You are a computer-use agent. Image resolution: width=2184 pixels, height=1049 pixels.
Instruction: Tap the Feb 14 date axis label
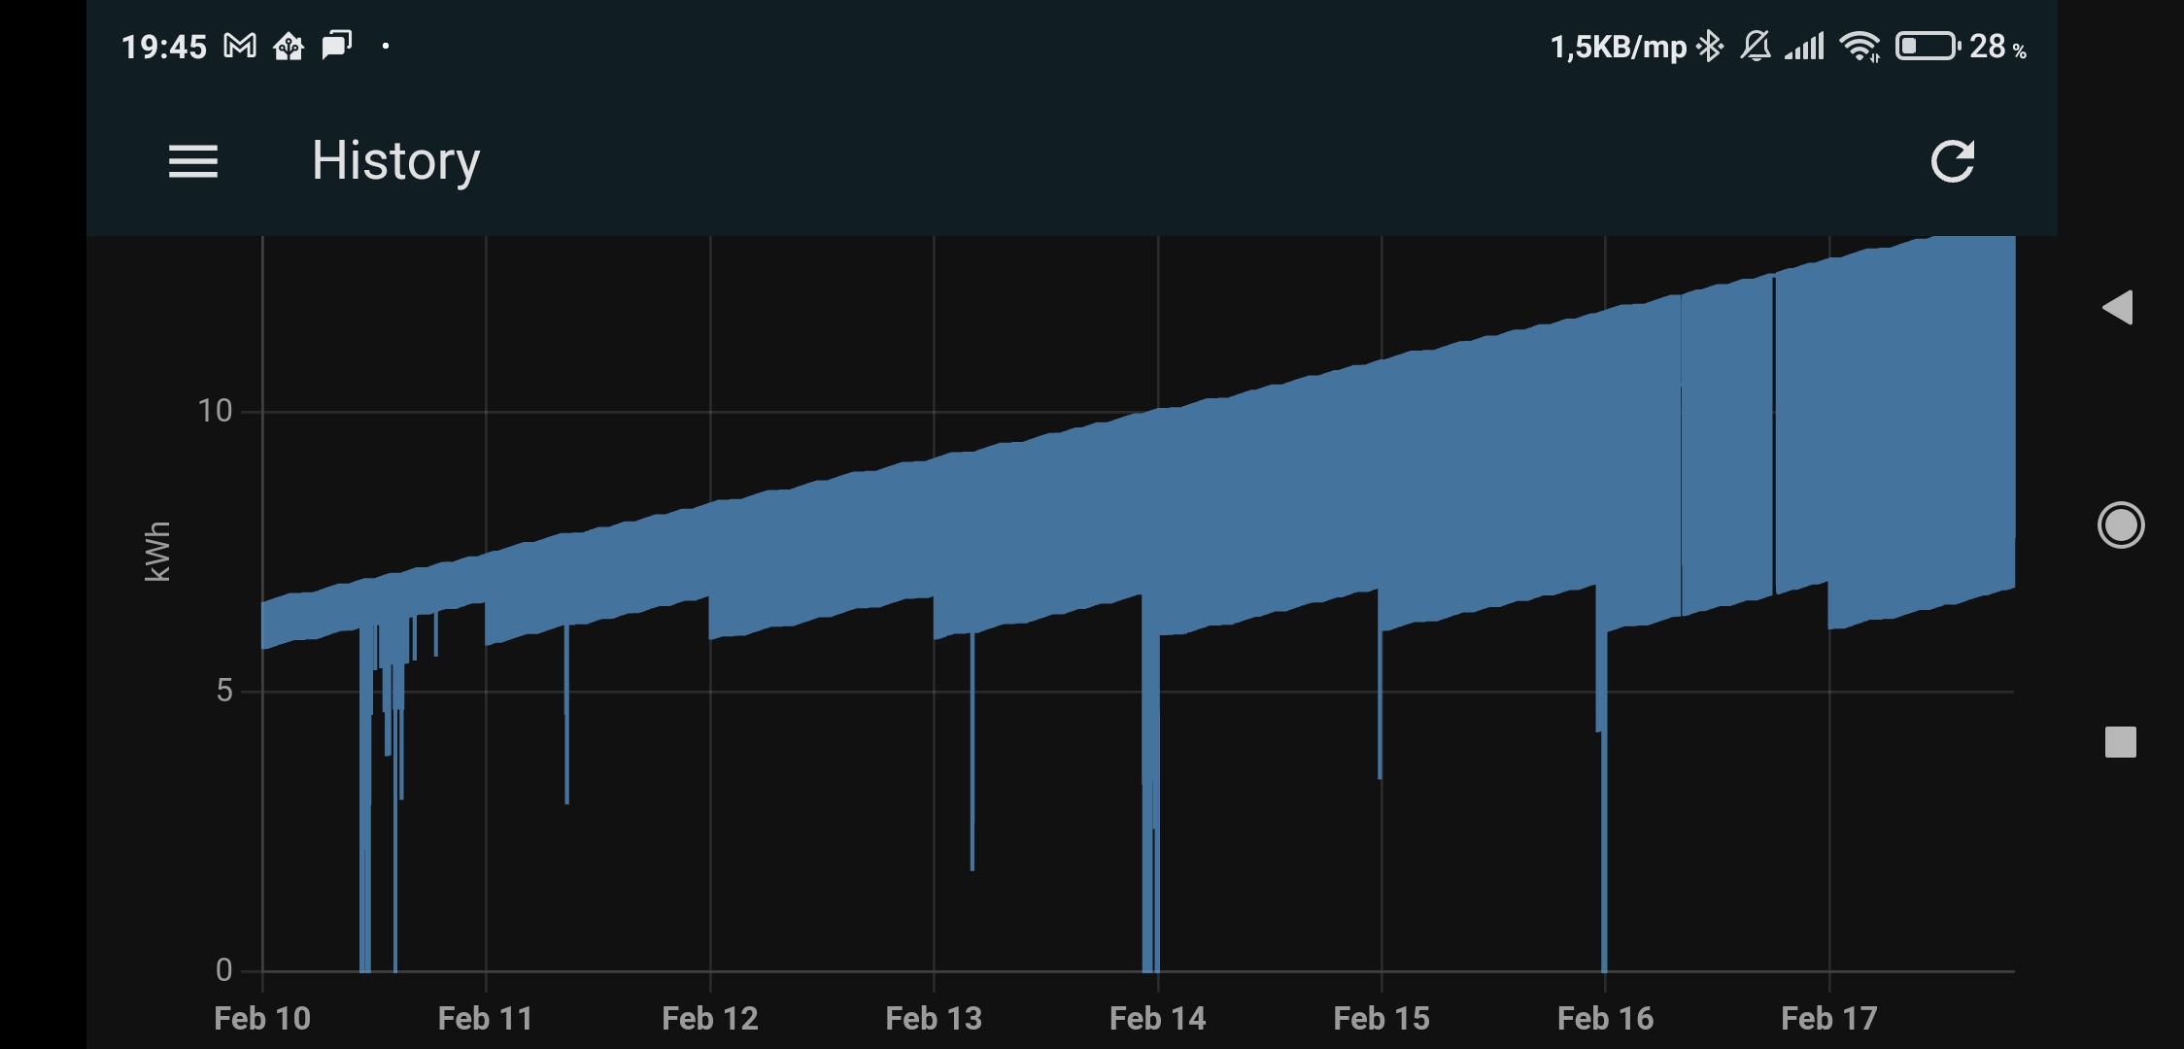tap(1157, 1018)
